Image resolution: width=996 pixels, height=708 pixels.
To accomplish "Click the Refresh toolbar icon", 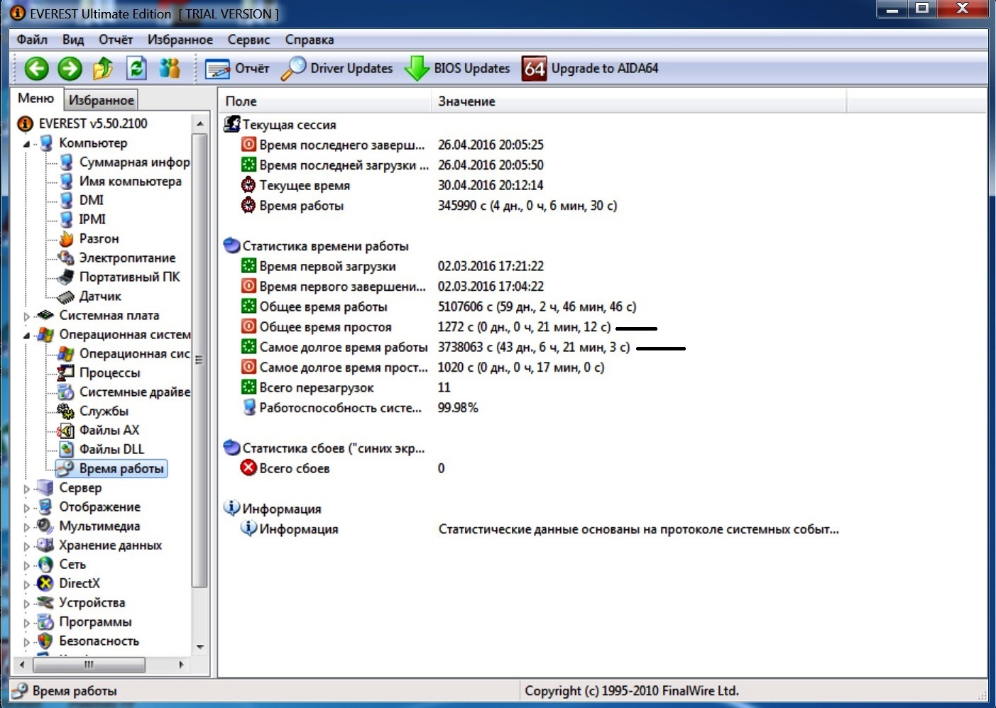I will pyautogui.click(x=136, y=69).
